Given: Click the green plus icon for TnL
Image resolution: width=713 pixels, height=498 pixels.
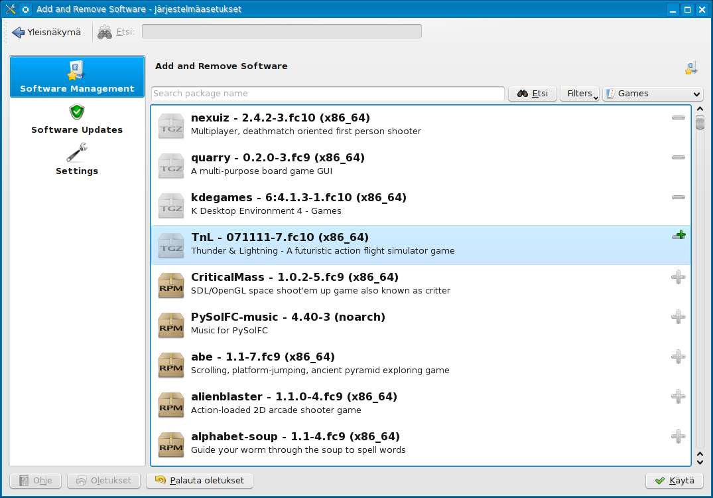Looking at the screenshot, I should point(679,236).
